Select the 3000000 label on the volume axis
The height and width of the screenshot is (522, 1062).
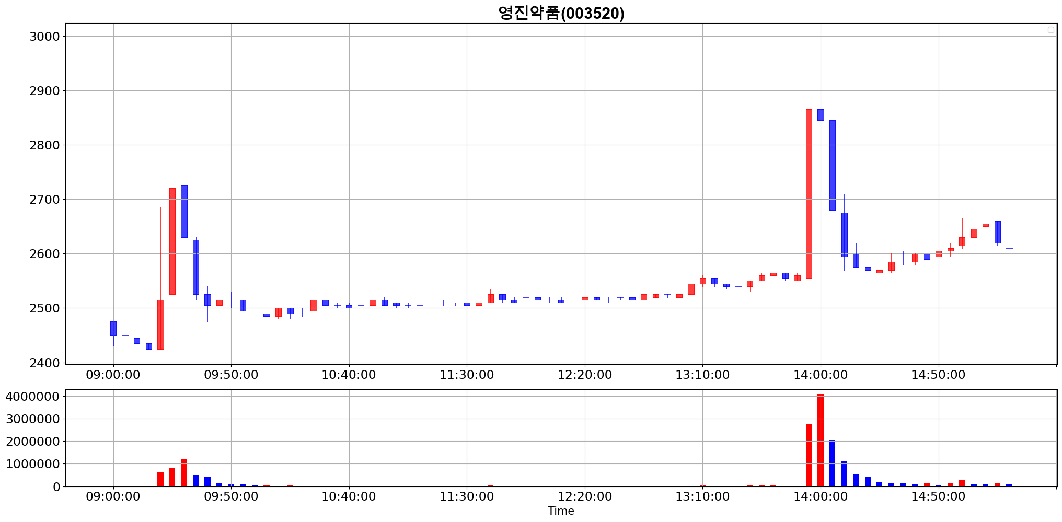point(32,419)
